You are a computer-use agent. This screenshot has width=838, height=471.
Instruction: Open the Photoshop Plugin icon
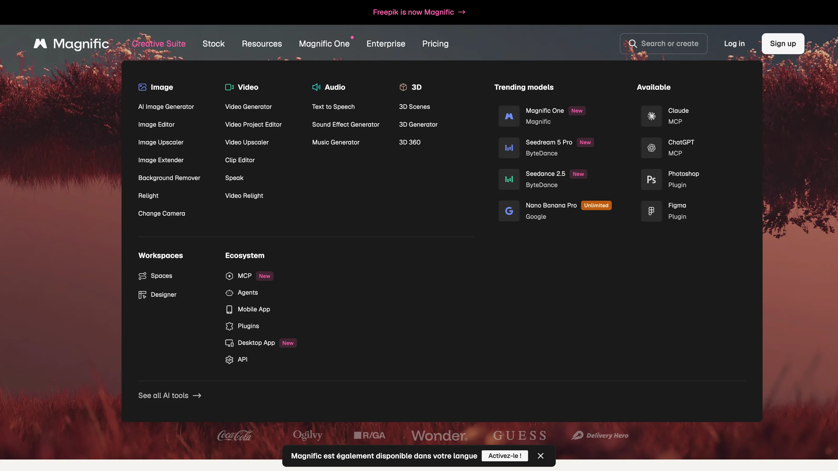(651, 180)
